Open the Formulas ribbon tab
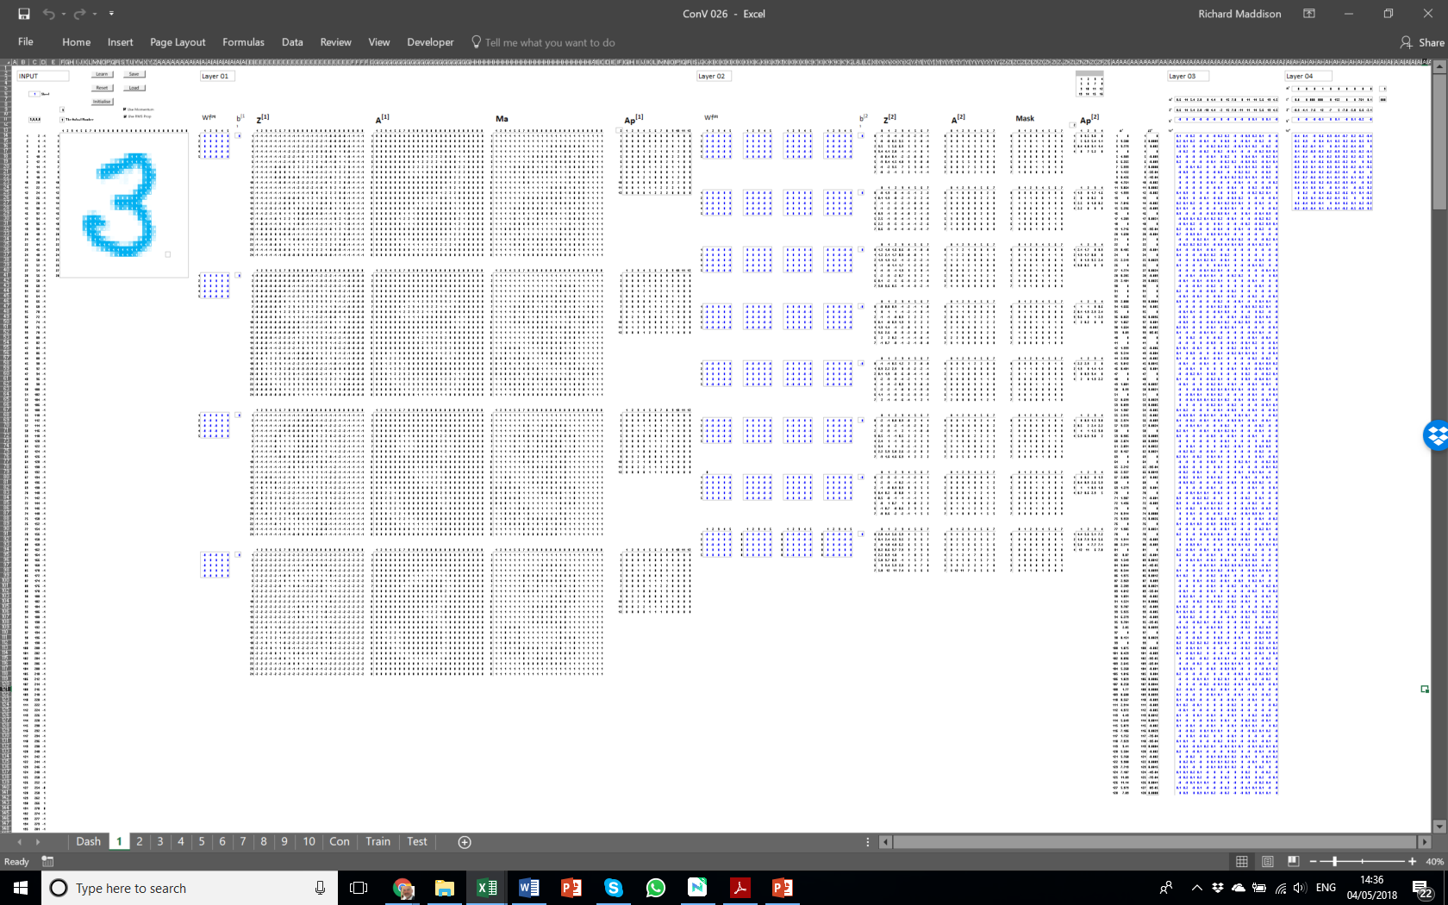 tap(243, 42)
